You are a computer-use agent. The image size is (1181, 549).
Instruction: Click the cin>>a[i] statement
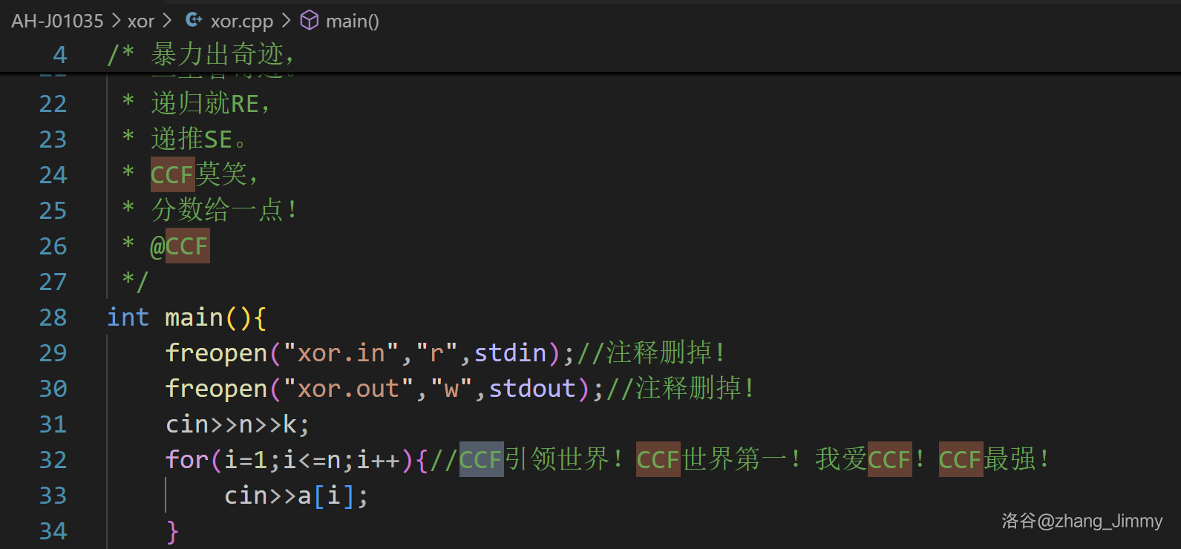point(295,496)
